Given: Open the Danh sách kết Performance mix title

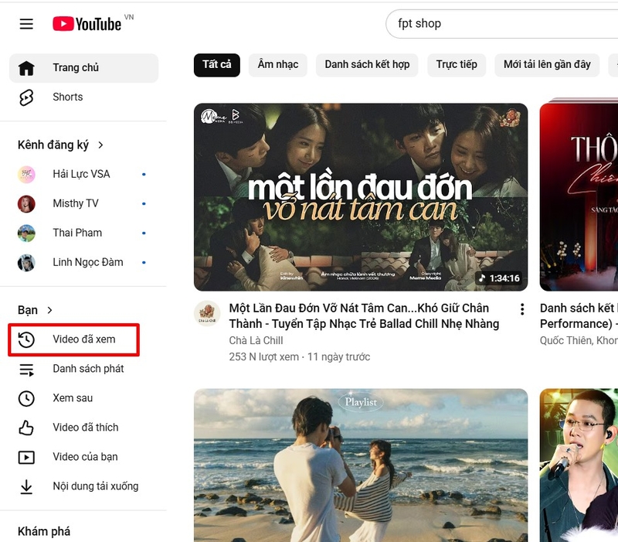Looking at the screenshot, I should pos(579,316).
